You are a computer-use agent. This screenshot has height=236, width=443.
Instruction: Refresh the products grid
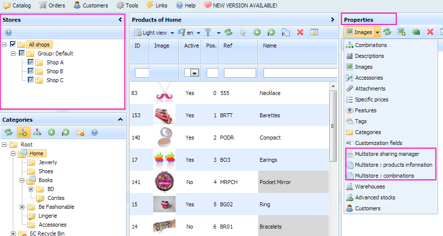[x=228, y=32]
